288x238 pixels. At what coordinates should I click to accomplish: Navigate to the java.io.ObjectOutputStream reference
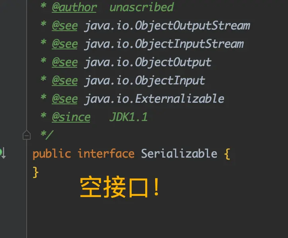point(167,26)
